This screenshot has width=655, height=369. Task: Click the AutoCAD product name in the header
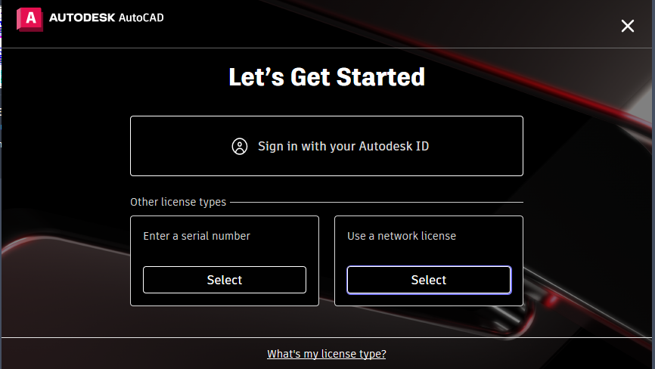coord(141,17)
